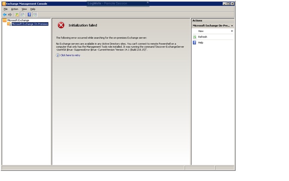This screenshot has height=181, width=289.
Task: Toggle the Show/Hide Action Pane icon
Action: click(35, 15)
